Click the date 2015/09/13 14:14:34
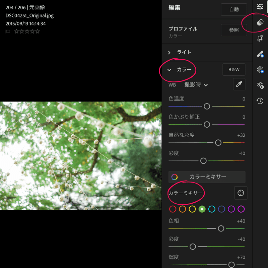 (x=26, y=23)
